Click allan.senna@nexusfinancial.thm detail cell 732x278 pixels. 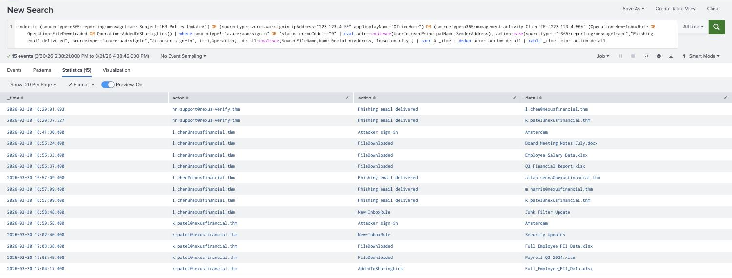(563, 178)
